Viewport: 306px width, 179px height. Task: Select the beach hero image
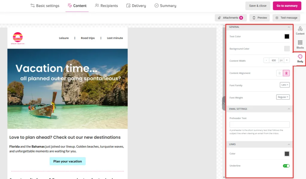coord(68,89)
